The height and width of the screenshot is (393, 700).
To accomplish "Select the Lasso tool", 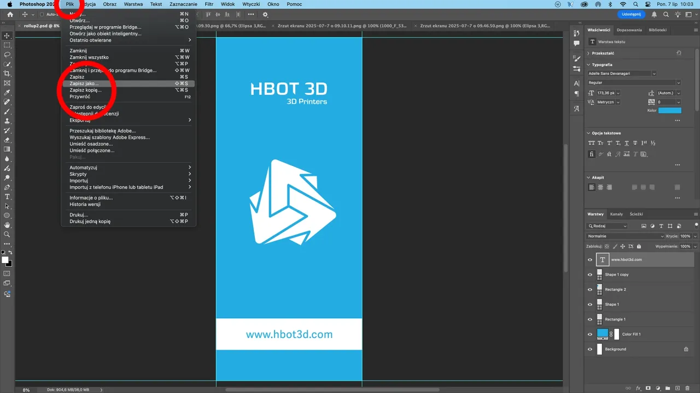I will point(7,55).
